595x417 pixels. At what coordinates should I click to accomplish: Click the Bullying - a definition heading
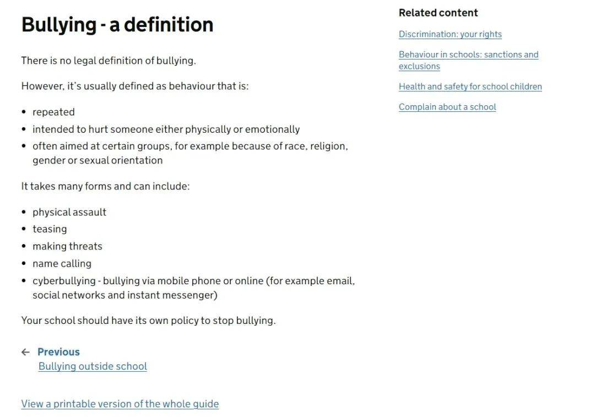click(x=117, y=24)
